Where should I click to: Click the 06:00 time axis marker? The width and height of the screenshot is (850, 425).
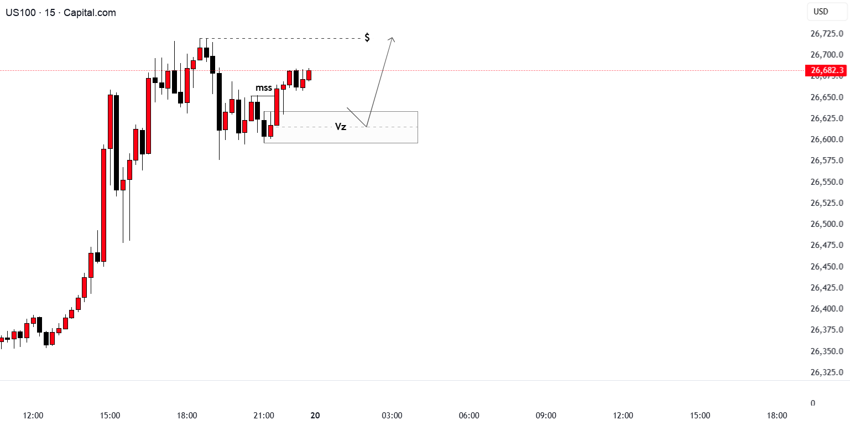click(469, 416)
